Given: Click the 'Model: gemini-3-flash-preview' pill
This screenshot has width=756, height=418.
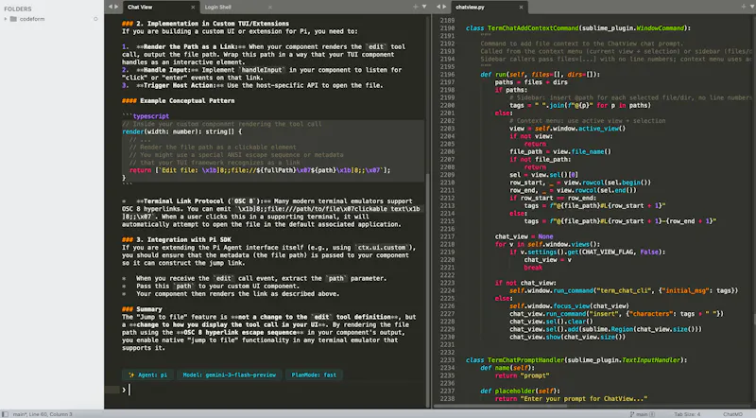Looking at the screenshot, I should click(x=229, y=375).
